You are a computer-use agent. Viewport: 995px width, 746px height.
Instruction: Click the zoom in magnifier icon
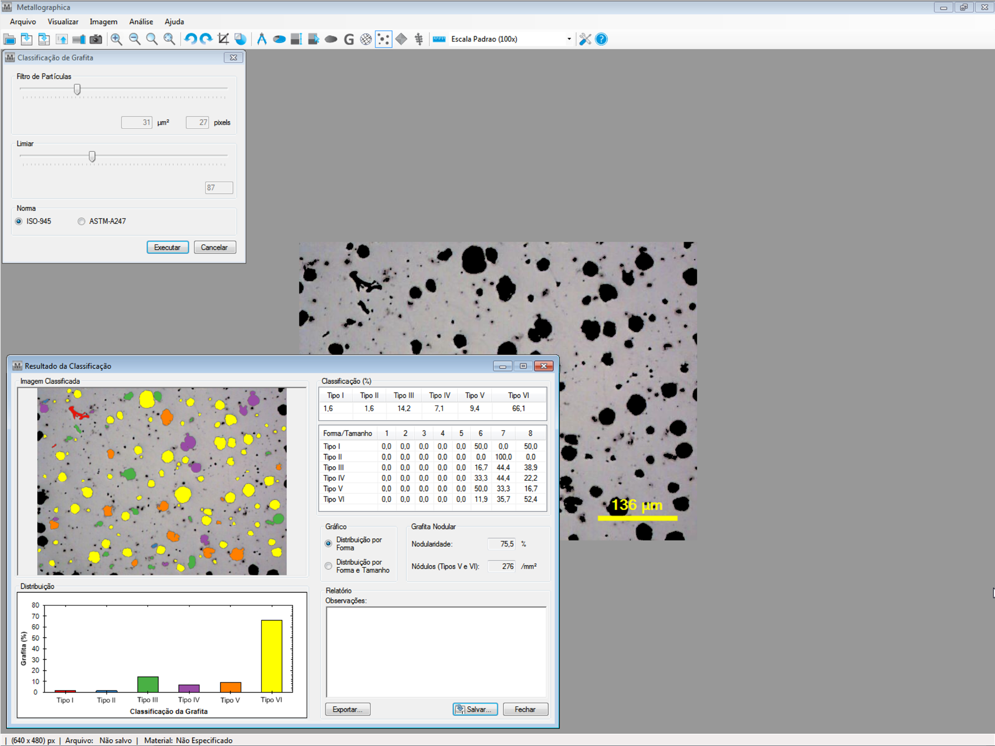pyautogui.click(x=116, y=39)
